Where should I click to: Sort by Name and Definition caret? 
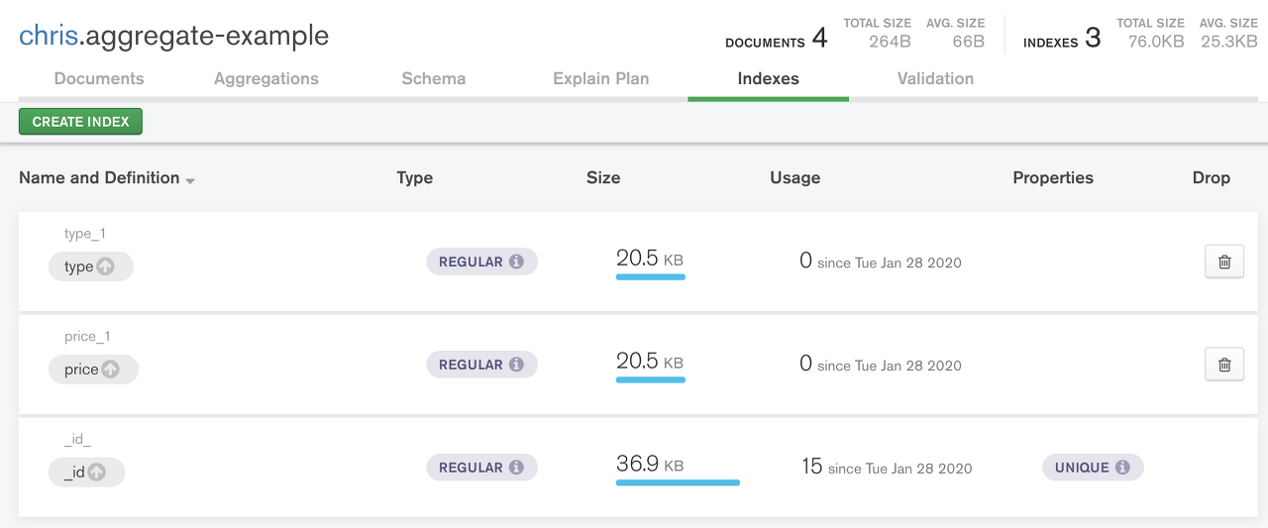tap(190, 180)
